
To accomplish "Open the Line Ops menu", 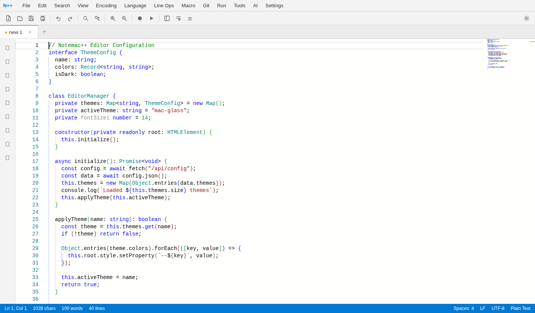I will pyautogui.click(x=164, y=5).
